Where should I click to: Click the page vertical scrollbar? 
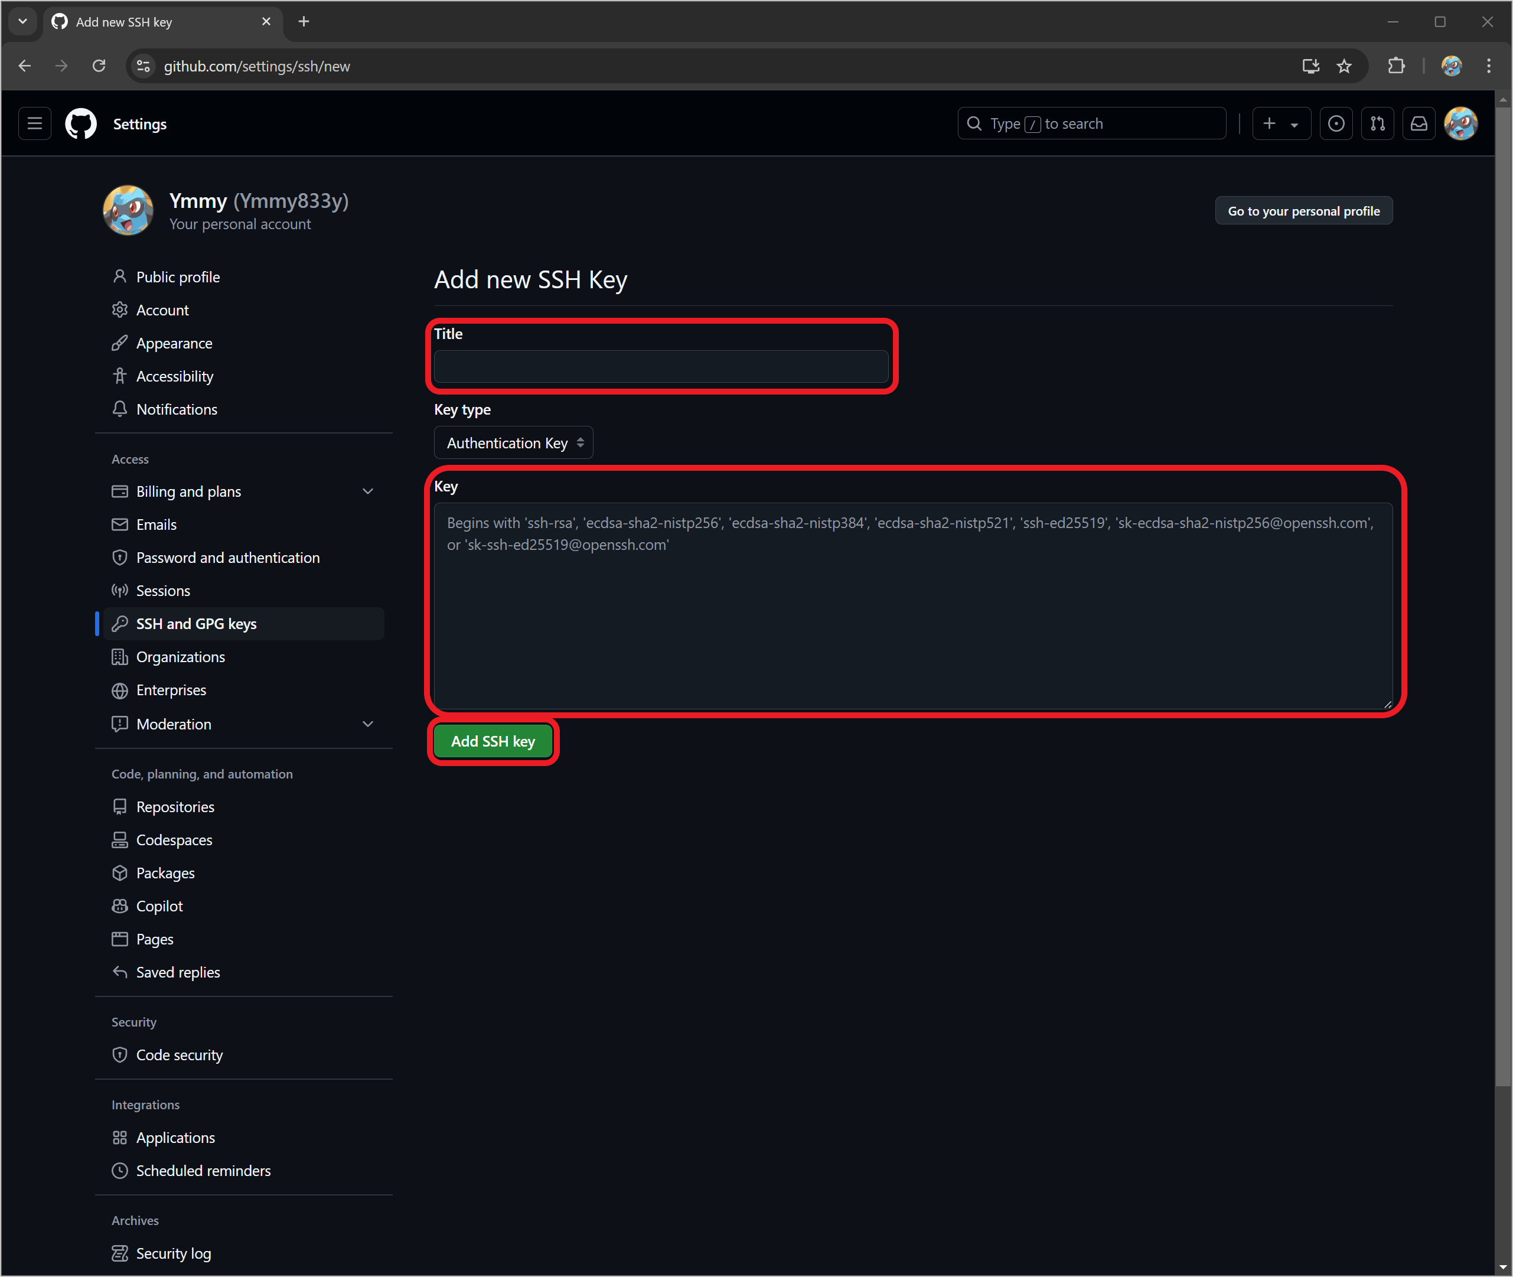click(1503, 579)
